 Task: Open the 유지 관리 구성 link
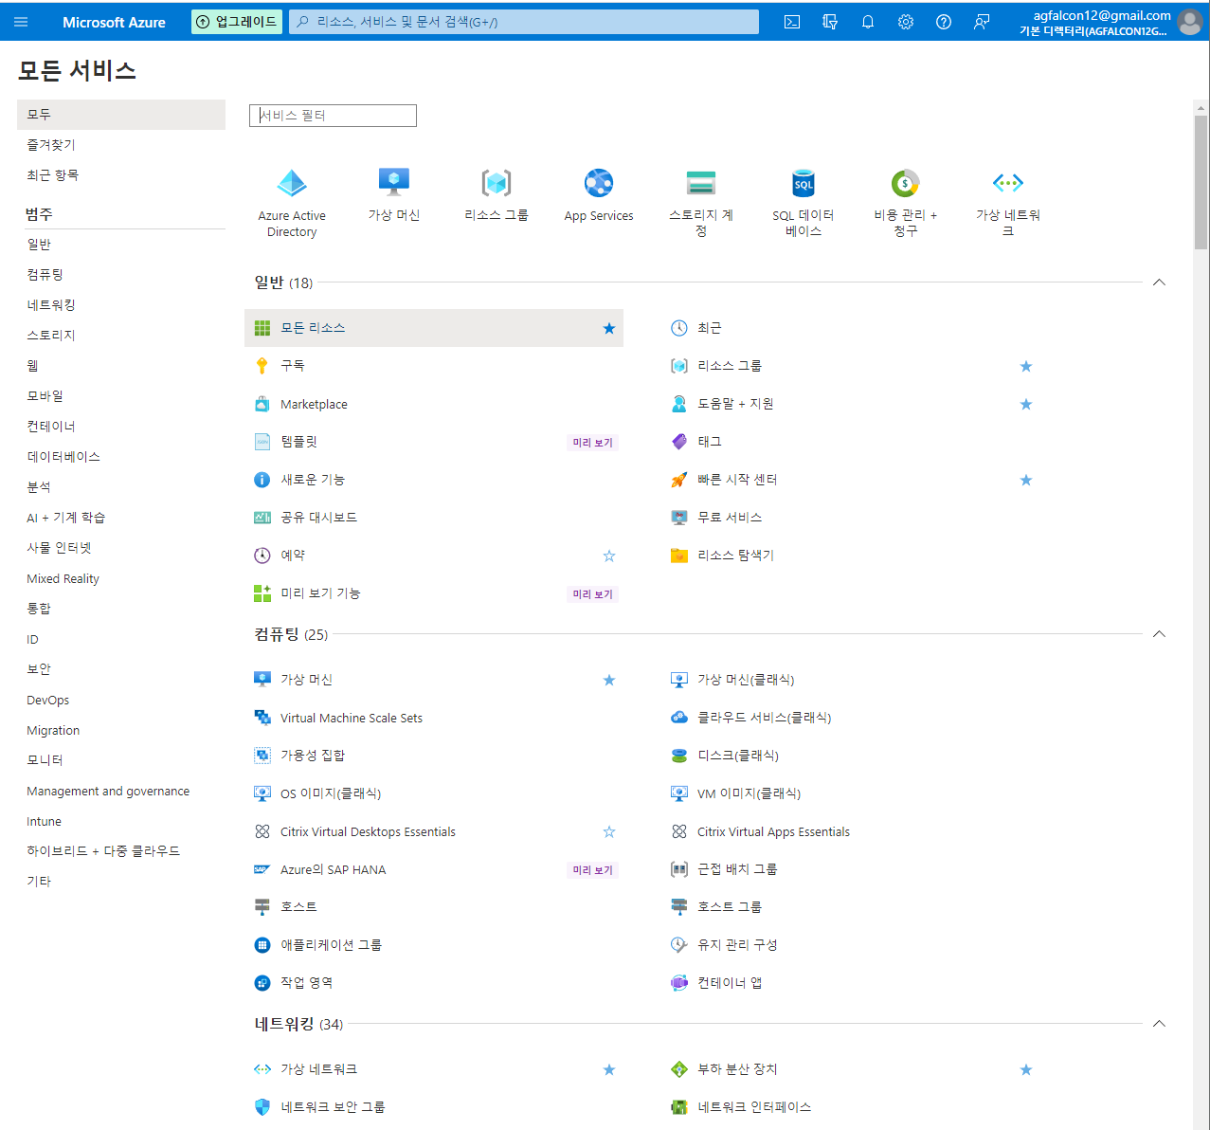click(737, 945)
